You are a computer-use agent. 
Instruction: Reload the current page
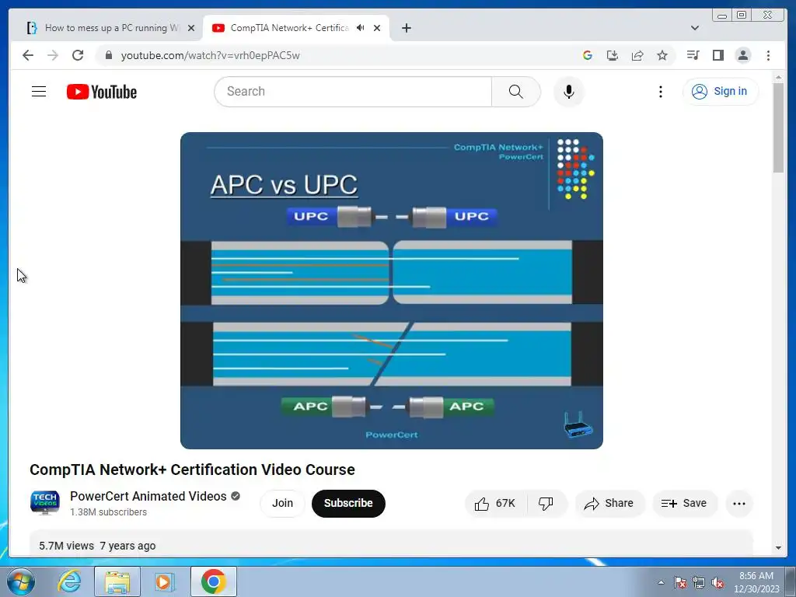[78, 55]
